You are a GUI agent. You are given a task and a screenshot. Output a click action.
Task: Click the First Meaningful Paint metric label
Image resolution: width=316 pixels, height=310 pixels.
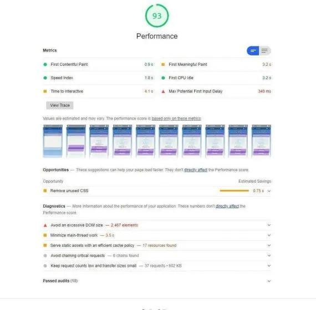point(188,64)
